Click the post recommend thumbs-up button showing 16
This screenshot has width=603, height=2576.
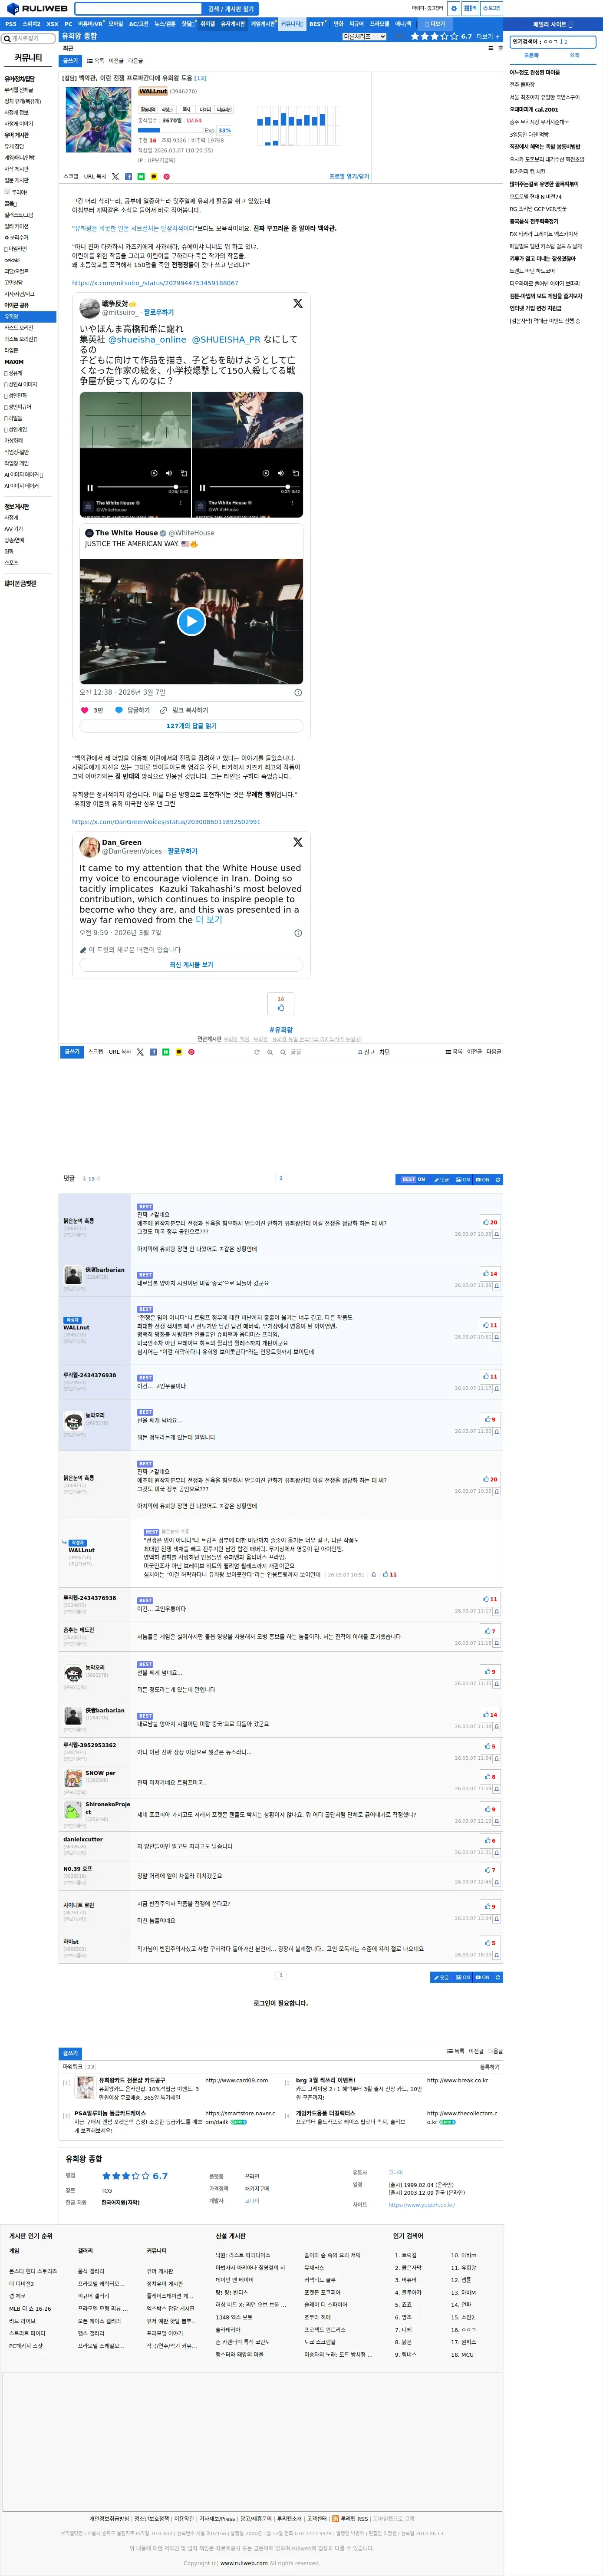(281, 1004)
